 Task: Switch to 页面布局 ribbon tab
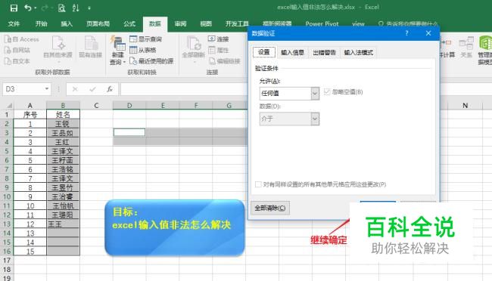[x=98, y=24]
